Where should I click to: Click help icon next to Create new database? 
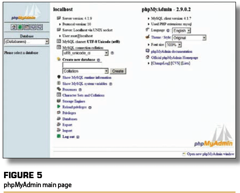(98, 60)
